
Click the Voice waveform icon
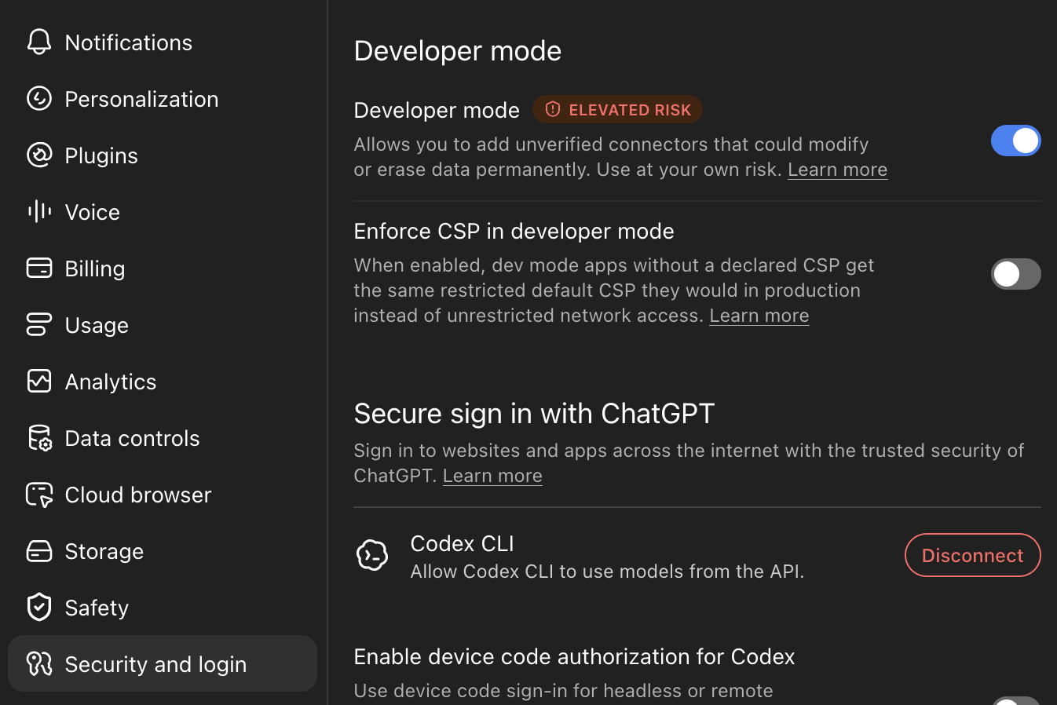[x=39, y=211]
